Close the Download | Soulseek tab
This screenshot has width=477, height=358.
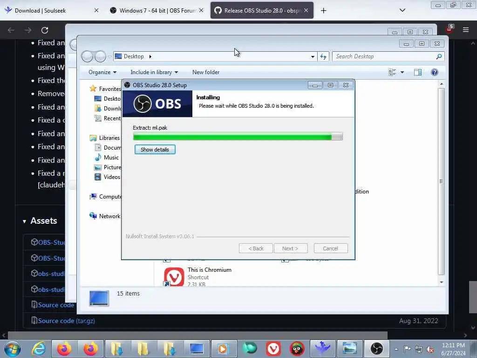coord(96,11)
